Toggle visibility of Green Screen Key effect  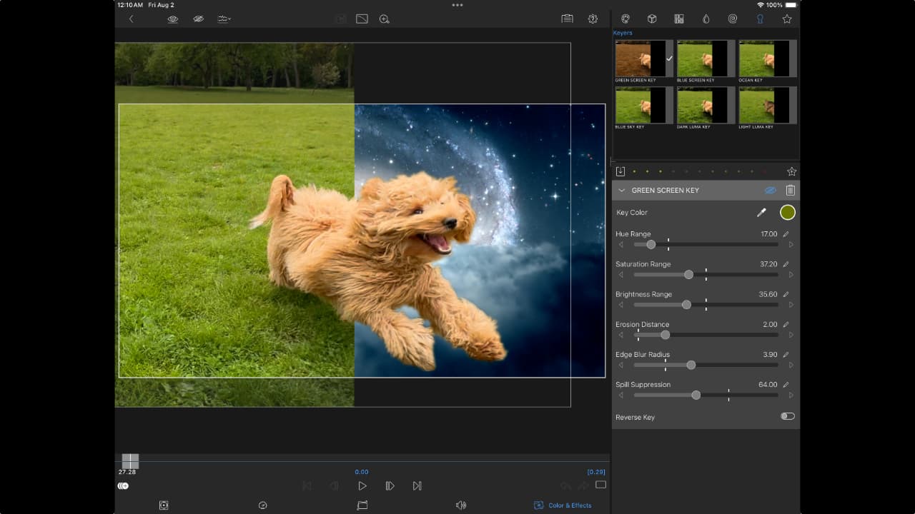pos(770,191)
